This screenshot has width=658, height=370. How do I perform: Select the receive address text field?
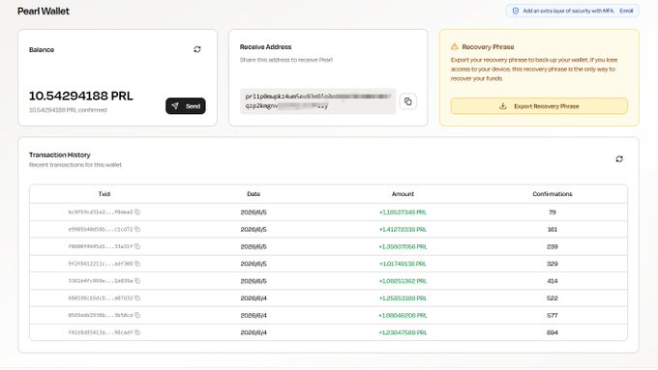[318, 101]
